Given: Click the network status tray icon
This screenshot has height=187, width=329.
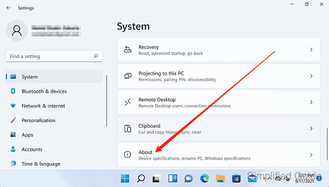Looking at the screenshot, I should coord(278,179).
